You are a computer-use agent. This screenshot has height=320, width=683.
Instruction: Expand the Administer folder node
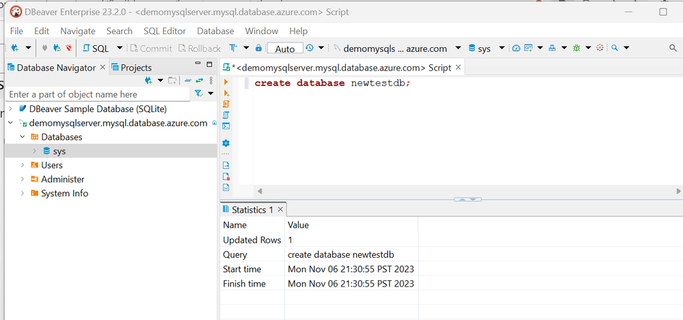coord(22,179)
